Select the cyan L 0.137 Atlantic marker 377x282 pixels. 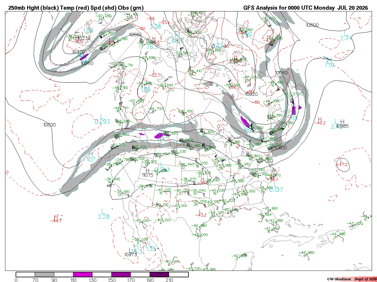[276, 187]
